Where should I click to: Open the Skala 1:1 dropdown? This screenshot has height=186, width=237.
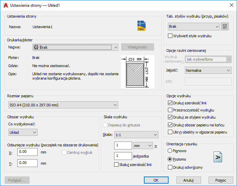coord(136,135)
